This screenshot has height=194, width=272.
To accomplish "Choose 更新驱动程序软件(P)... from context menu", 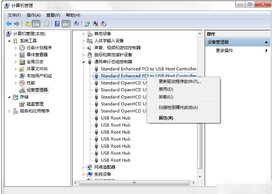I will (x=183, y=81).
